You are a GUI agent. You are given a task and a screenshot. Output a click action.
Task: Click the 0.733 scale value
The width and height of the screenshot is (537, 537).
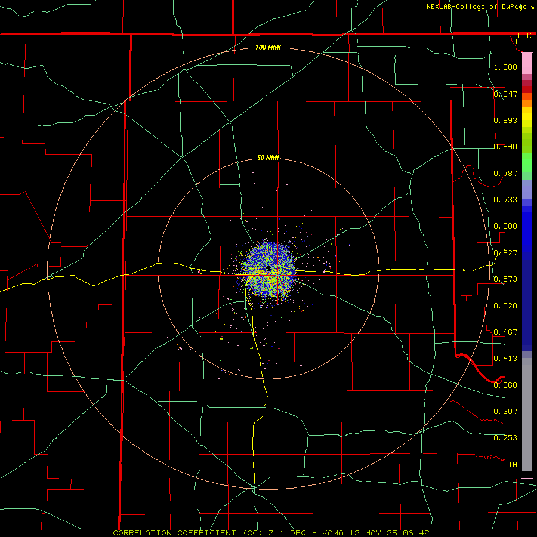click(505, 200)
